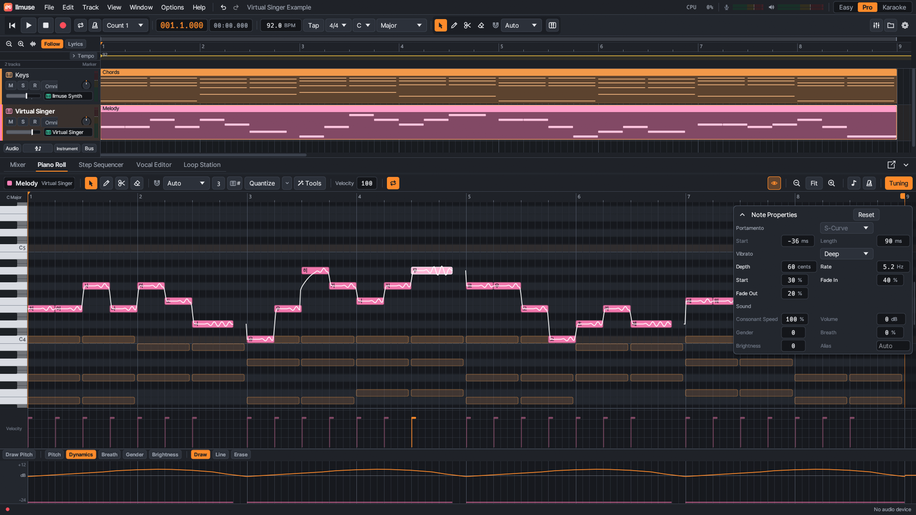
Task: Click the Tuning button
Action: [x=898, y=183]
